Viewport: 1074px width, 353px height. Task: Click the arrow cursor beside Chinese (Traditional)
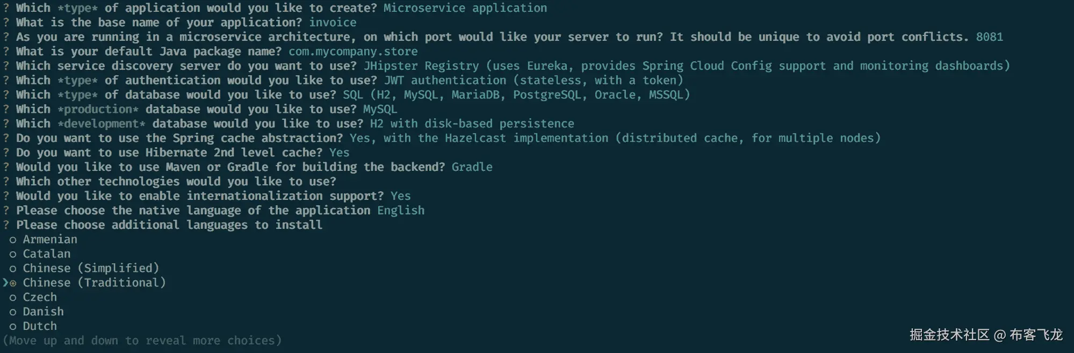[x=5, y=283]
